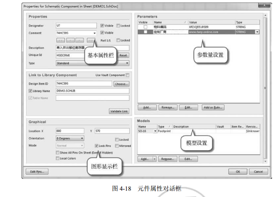The height and width of the screenshot is (197, 278).
Task: Select XPZJQEEU0589 value cell
Action: tap(211, 27)
